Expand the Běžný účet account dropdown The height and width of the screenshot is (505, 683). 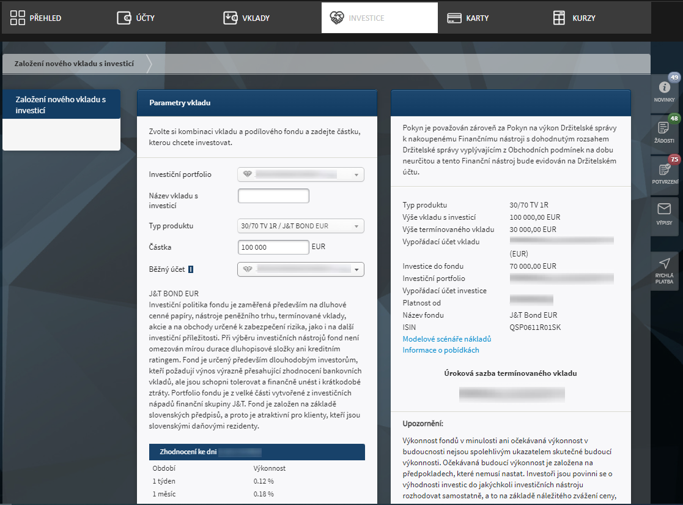click(300, 269)
